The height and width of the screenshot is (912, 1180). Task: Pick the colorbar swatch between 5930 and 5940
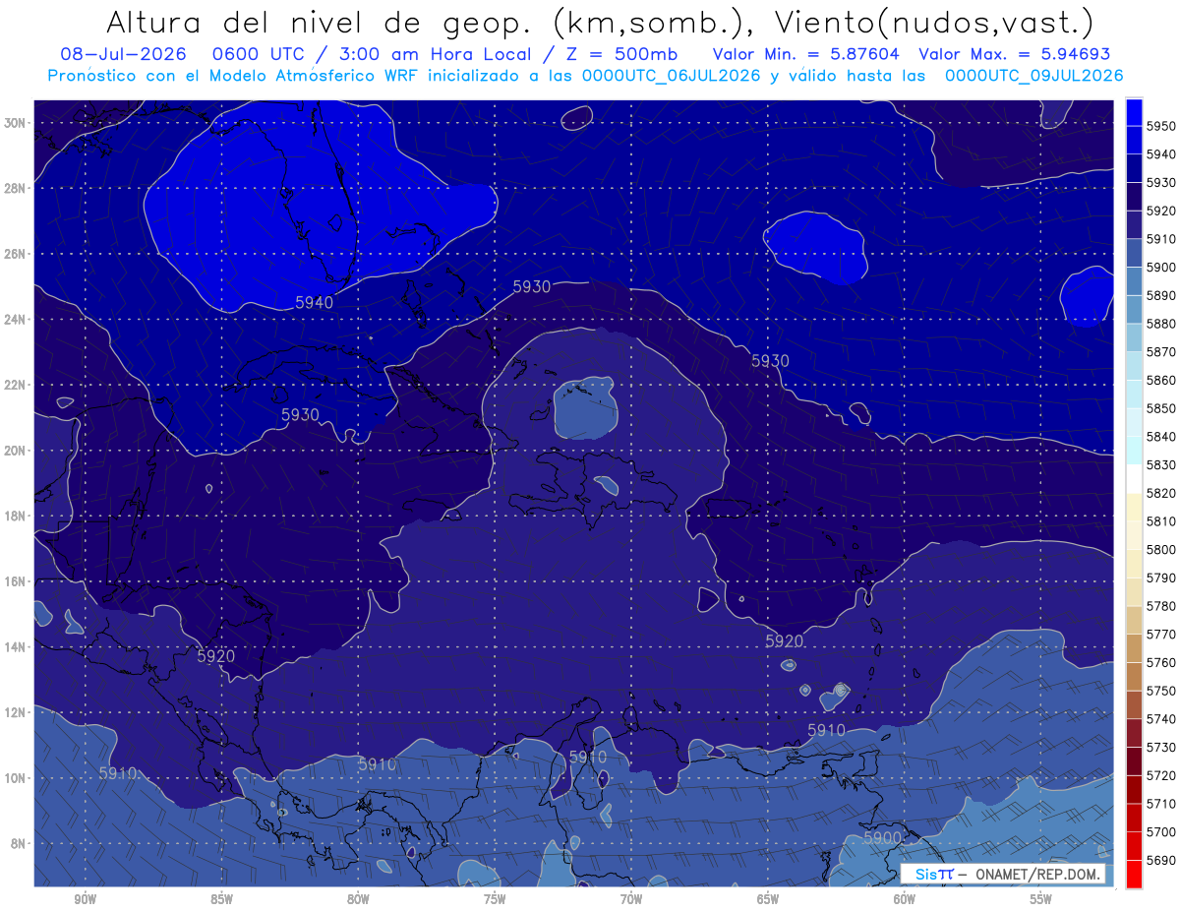[1134, 167]
